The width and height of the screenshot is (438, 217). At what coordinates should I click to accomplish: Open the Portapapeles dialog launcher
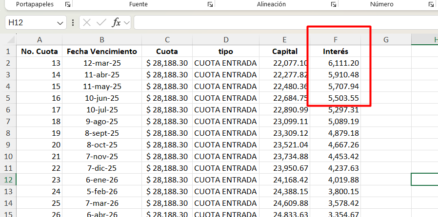(68, 4)
